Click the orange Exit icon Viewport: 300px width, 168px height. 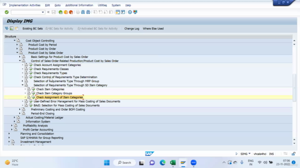point(66,12)
